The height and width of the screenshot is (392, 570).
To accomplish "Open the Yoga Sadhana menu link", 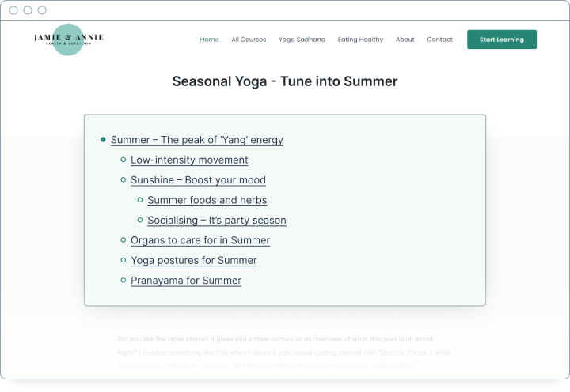I will pos(302,40).
